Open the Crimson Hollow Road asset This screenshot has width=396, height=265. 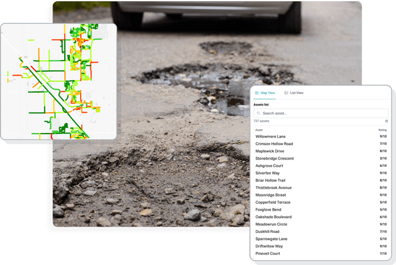274,144
